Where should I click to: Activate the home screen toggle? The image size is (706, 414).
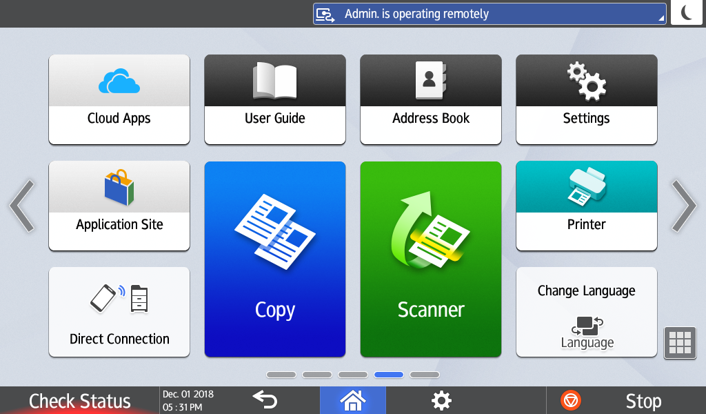[x=352, y=400]
